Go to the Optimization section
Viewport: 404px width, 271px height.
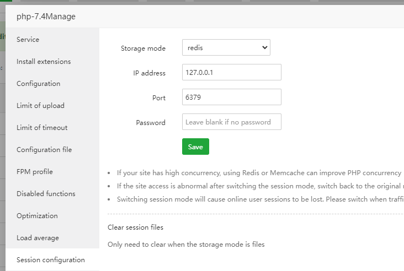coord(37,216)
